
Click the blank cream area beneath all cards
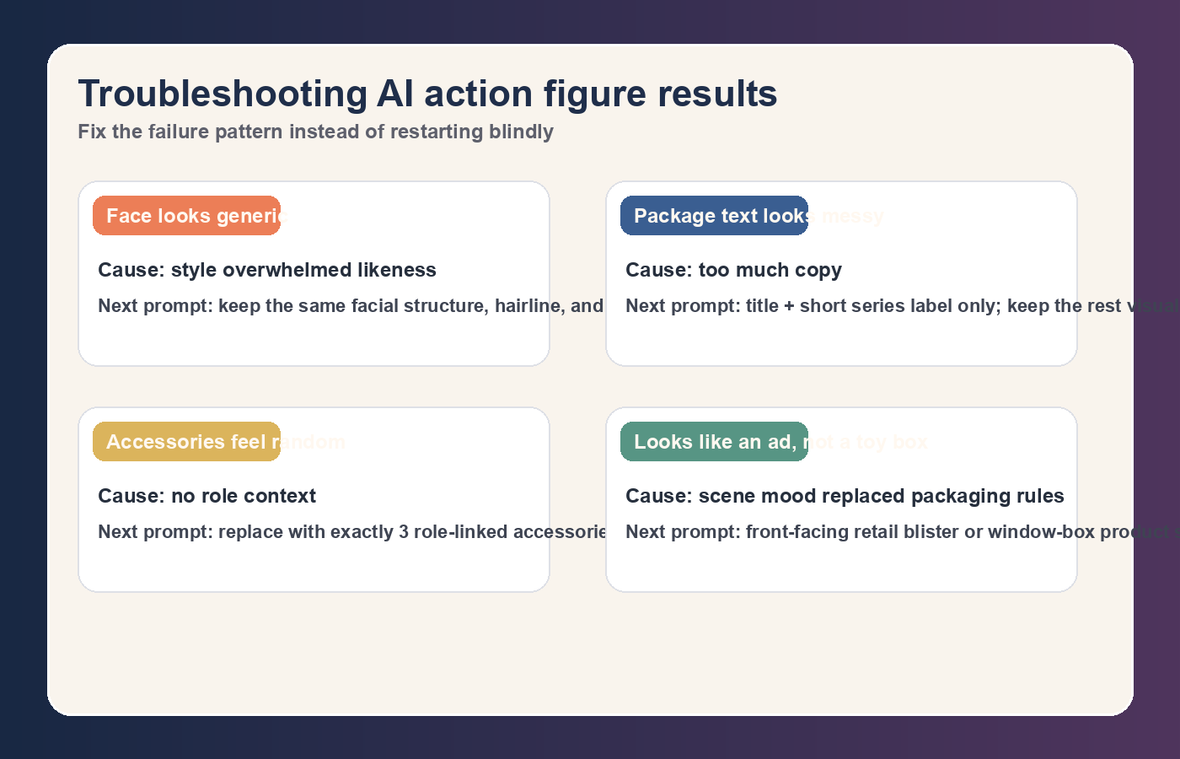tap(590, 654)
